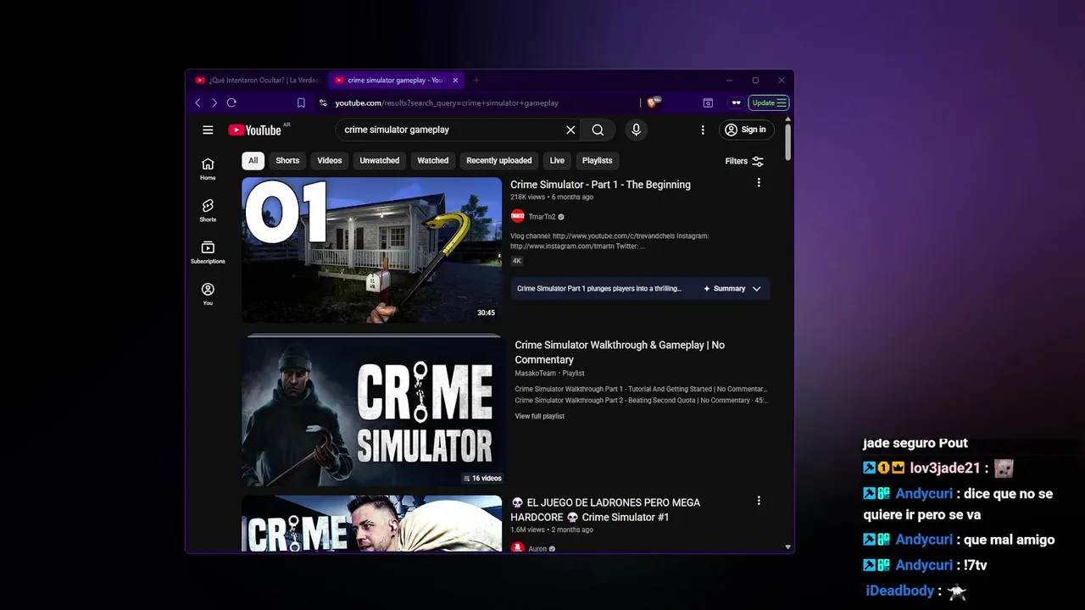Image resolution: width=1085 pixels, height=610 pixels.
Task: Click the address bar URL
Action: pos(447,103)
